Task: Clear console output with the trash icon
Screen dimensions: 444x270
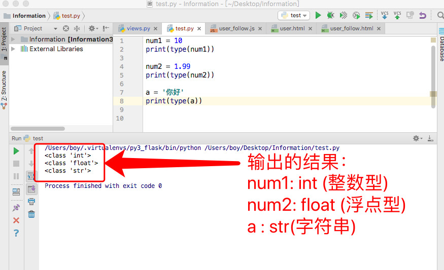Action: (31, 214)
